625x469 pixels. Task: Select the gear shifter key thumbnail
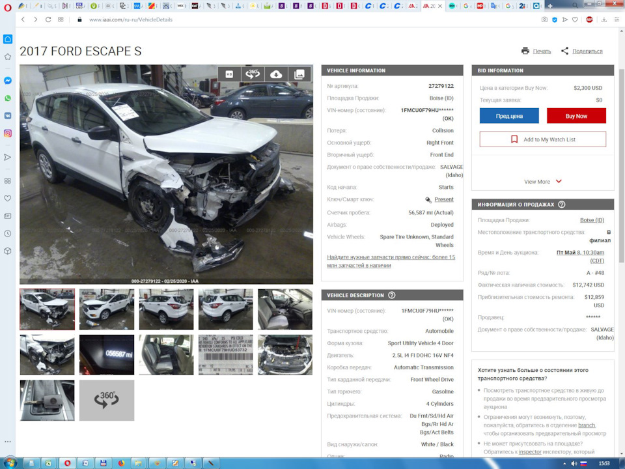pos(47,400)
